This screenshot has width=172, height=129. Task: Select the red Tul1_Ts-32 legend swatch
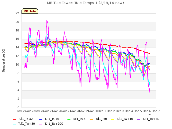(14, 119)
